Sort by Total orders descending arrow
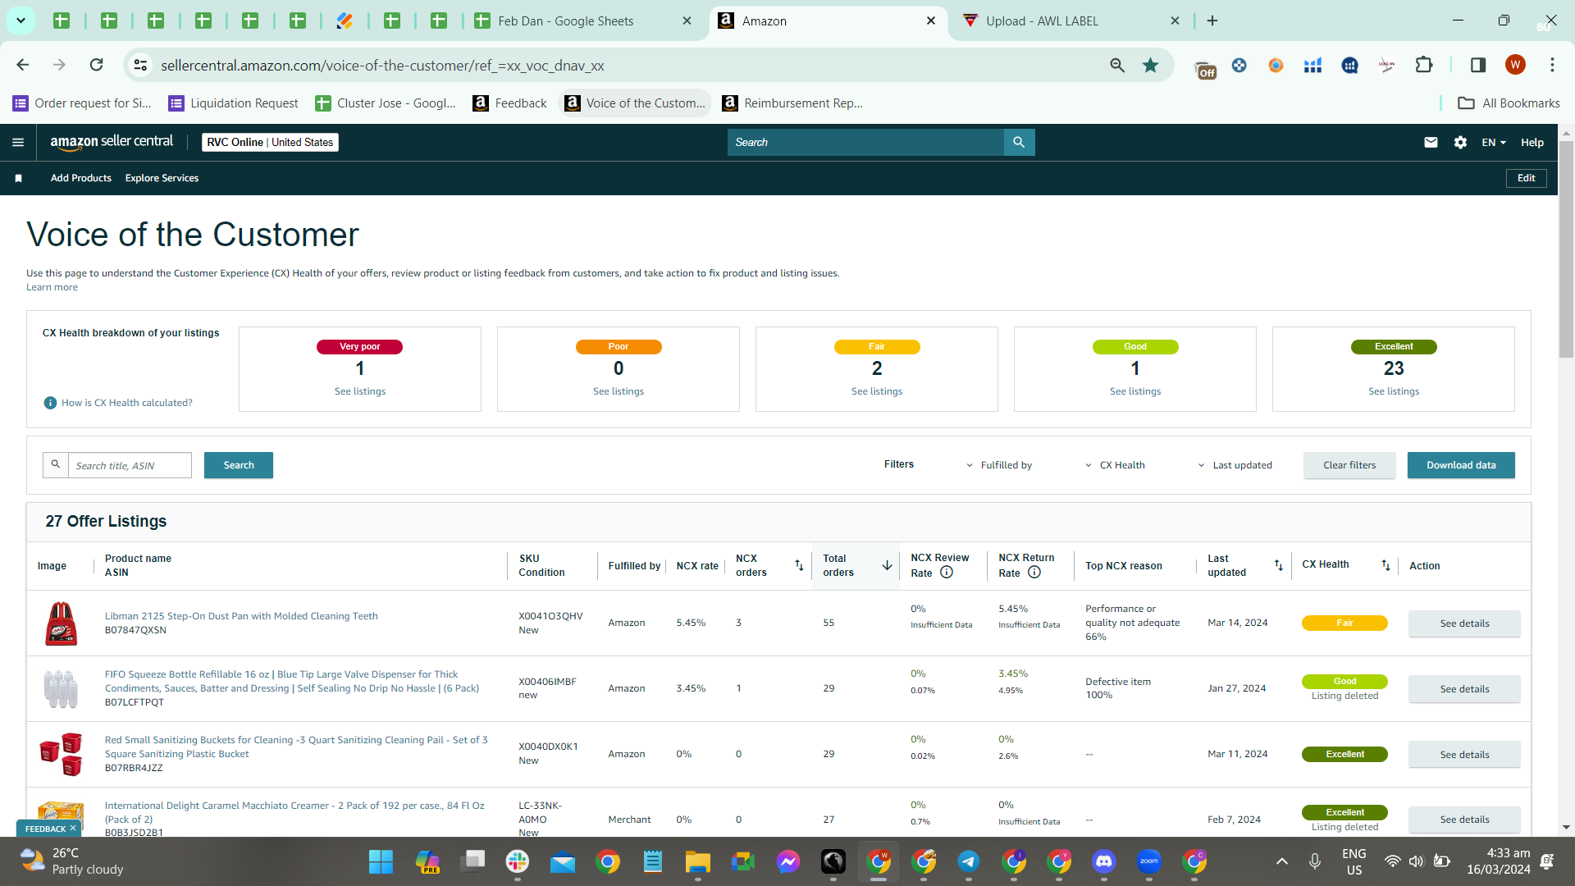The height and width of the screenshot is (886, 1575). pyautogui.click(x=887, y=565)
